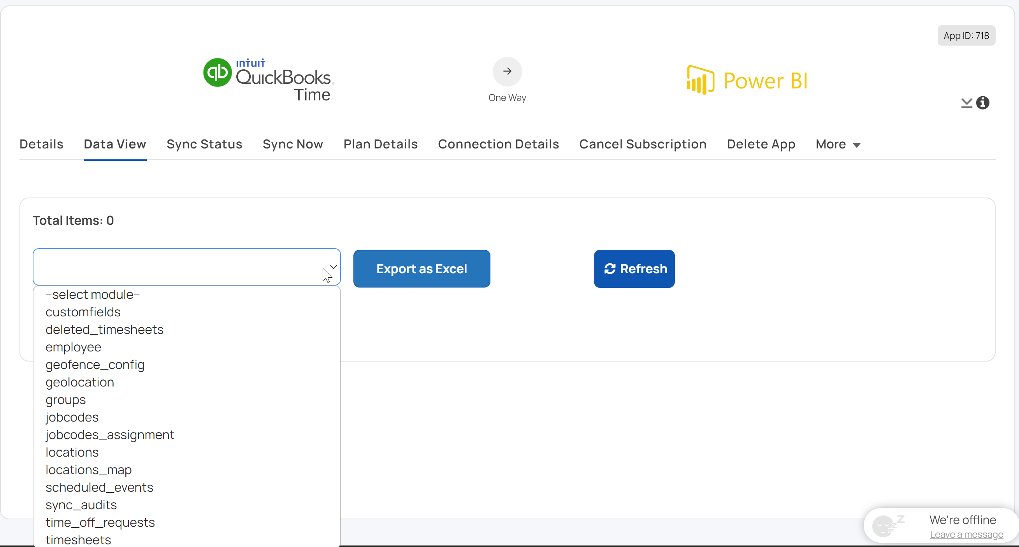Select deleted_timesheets from the list
Viewport: 1019px width, 547px height.
tap(187, 330)
